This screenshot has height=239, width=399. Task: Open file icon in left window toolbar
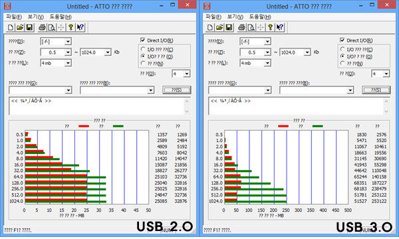click(x=20, y=27)
